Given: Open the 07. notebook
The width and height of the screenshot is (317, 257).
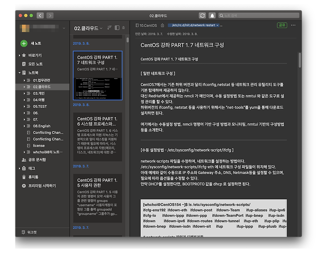Looking at the screenshot, I should click(36, 119).
